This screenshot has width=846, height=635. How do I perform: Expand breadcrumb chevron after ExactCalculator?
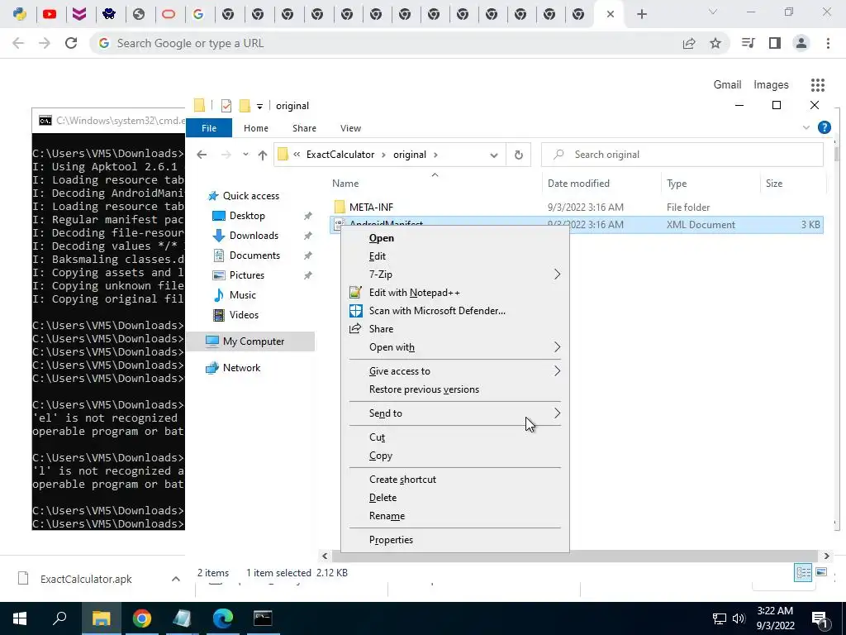tap(383, 155)
